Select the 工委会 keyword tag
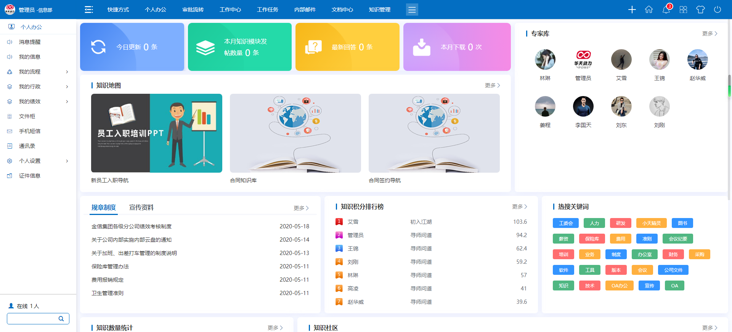 tap(566, 223)
